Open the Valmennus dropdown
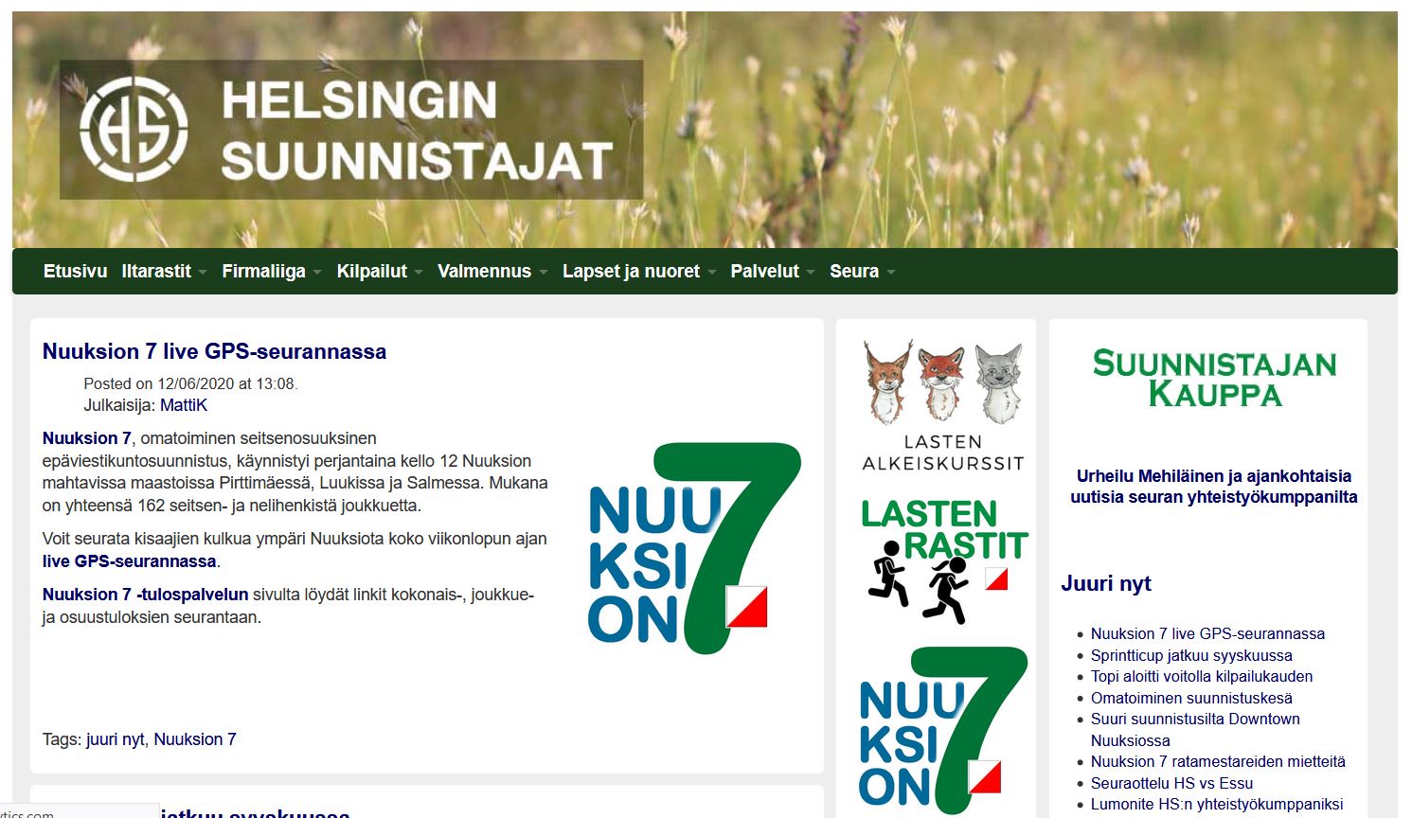The width and height of the screenshot is (1412, 818). (484, 271)
